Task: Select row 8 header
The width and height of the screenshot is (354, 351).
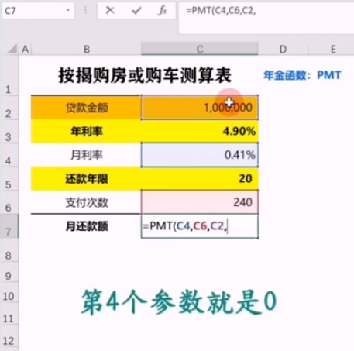Action: tap(9, 250)
